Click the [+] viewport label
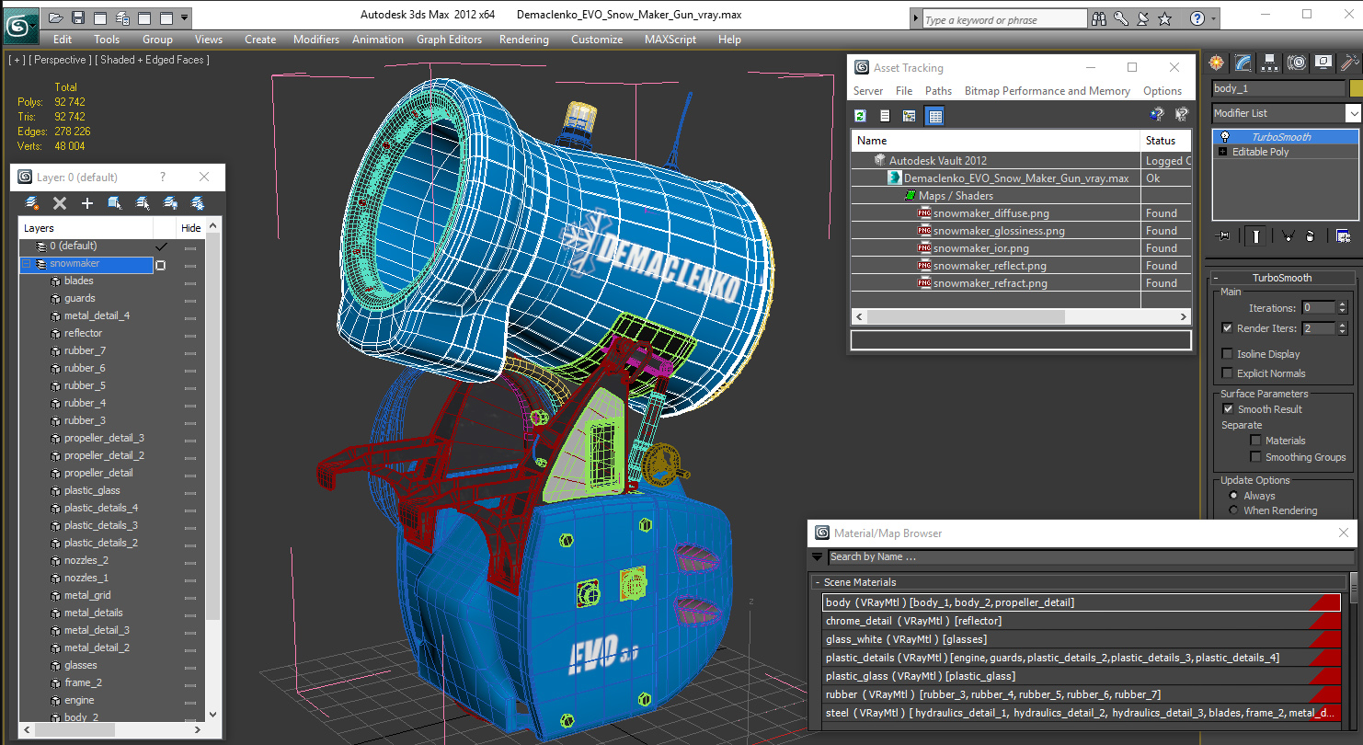 [17, 60]
